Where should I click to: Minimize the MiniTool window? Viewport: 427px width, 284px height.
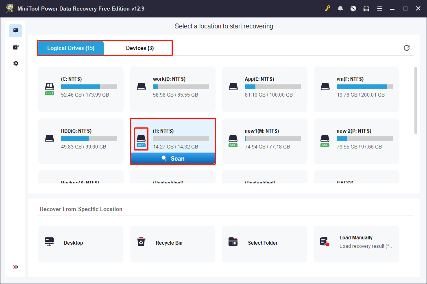point(392,9)
